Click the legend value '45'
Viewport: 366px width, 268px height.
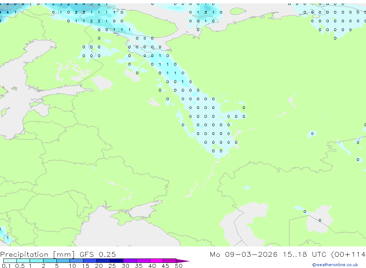coord(165,266)
